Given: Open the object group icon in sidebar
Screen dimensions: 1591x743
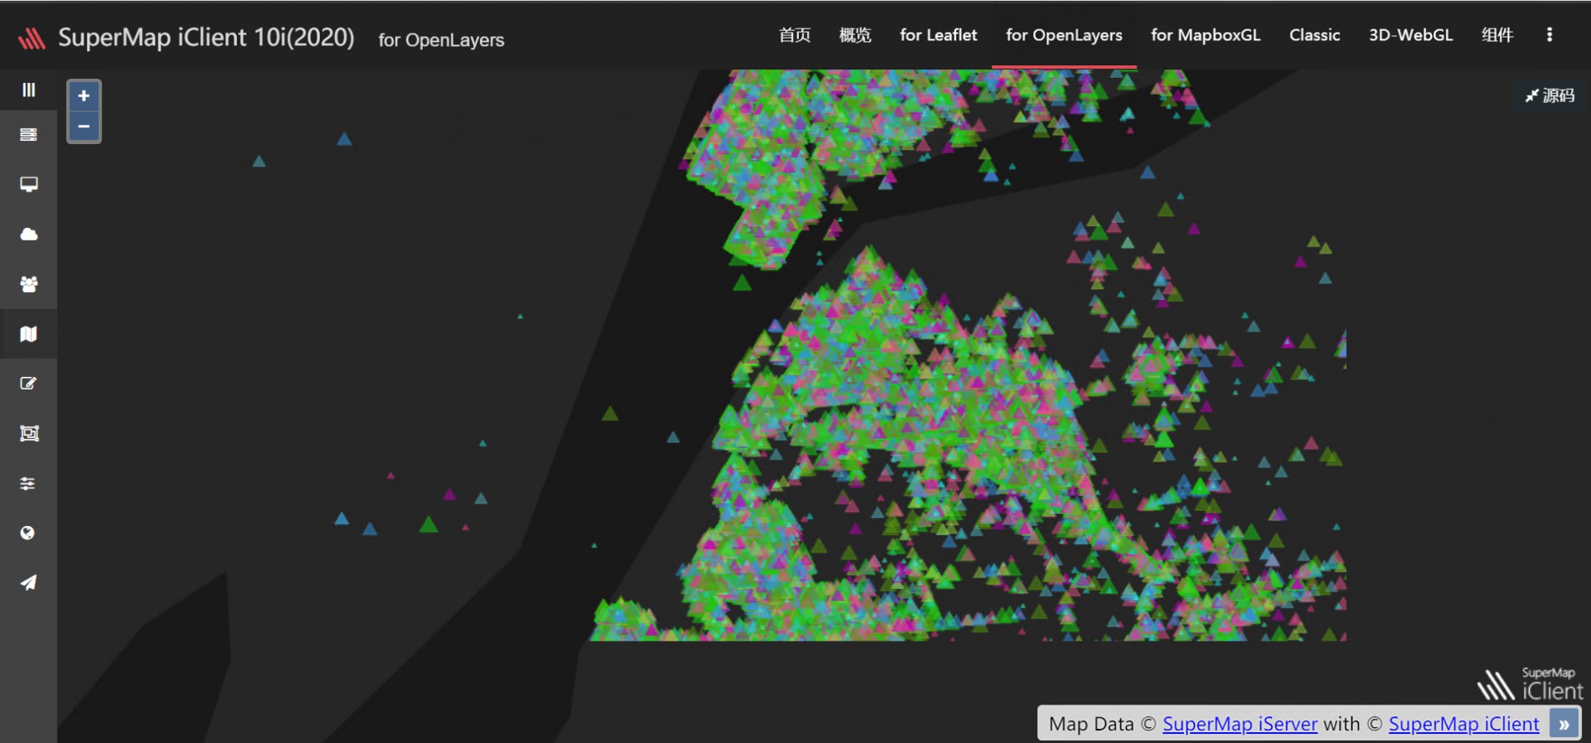Looking at the screenshot, I should click(x=28, y=433).
